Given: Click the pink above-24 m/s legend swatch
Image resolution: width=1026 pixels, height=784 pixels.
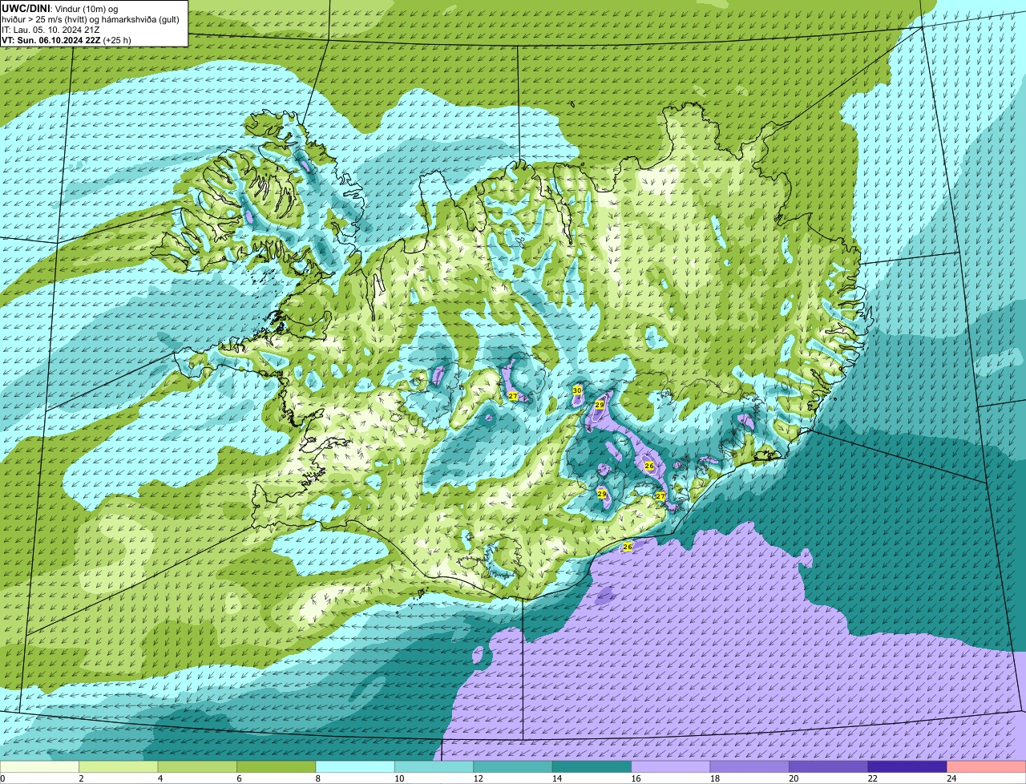Looking at the screenshot, I should (x=987, y=766).
